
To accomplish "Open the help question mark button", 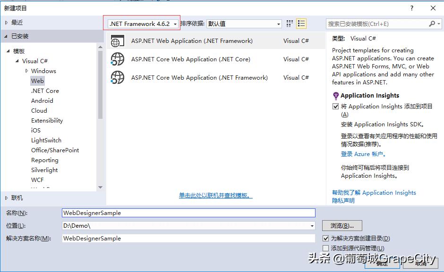I will click(x=412, y=8).
